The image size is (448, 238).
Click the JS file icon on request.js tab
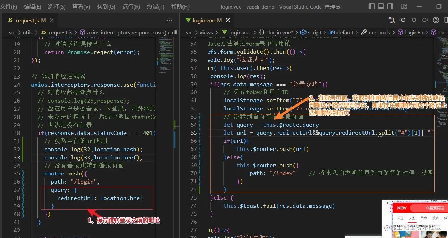click(10, 20)
